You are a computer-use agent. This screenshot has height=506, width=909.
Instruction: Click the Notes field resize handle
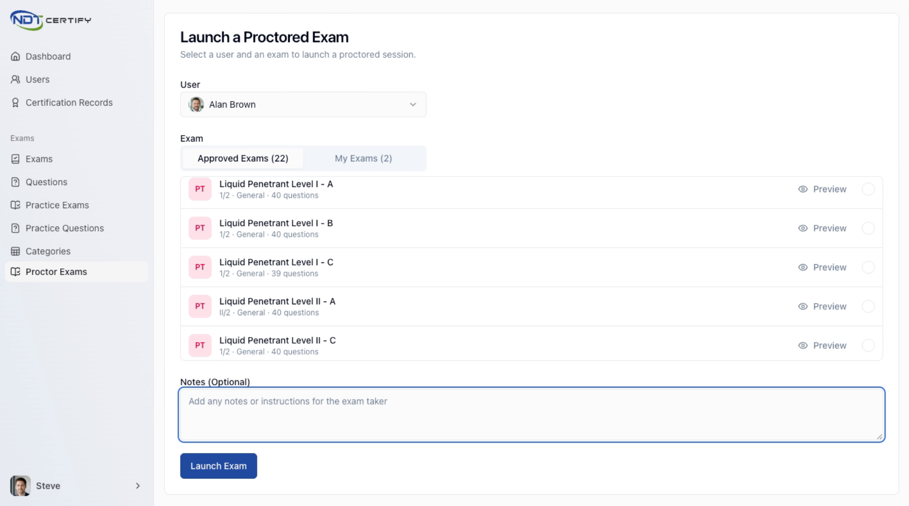880,437
